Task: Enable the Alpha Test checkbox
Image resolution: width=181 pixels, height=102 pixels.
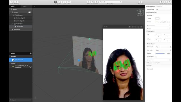Action: [170, 60]
